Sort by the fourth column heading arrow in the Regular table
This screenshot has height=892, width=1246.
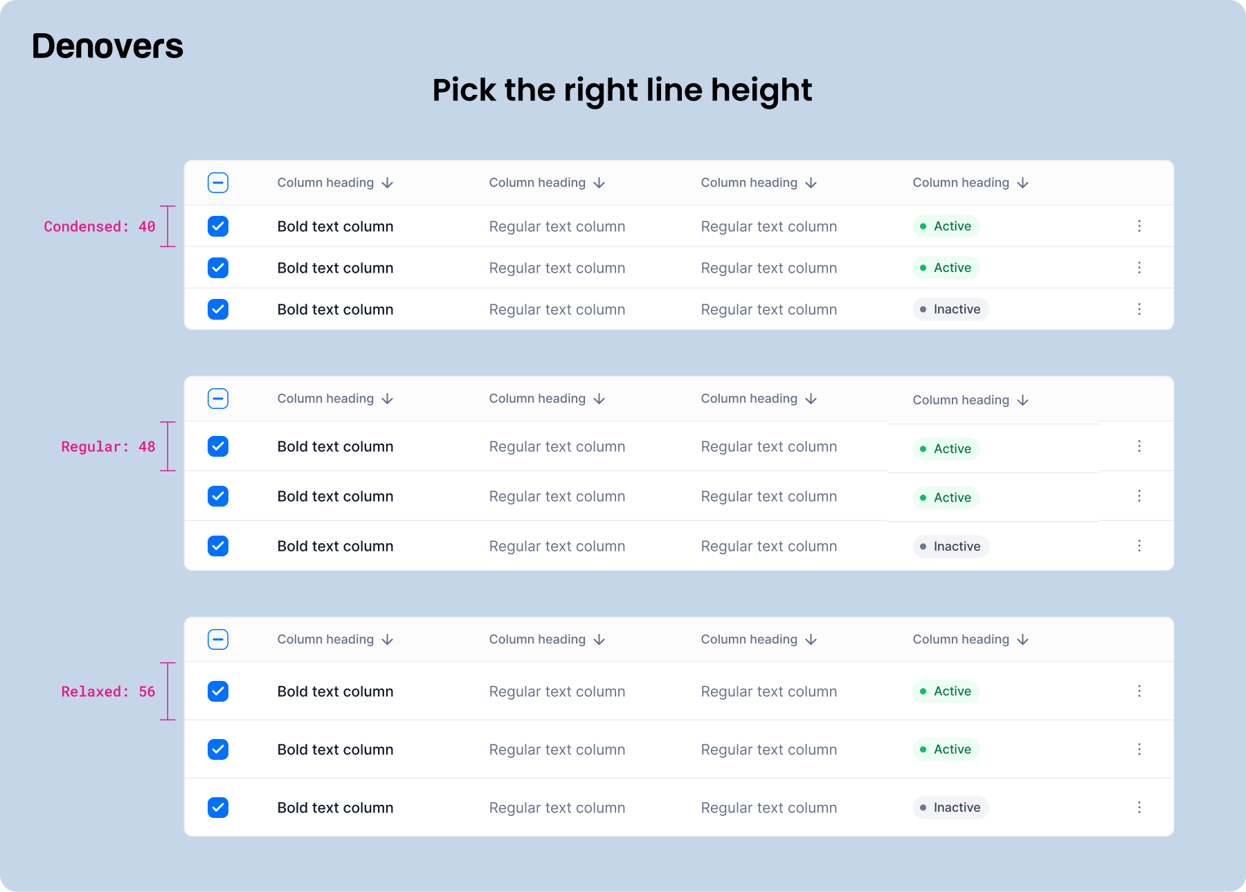point(1023,401)
